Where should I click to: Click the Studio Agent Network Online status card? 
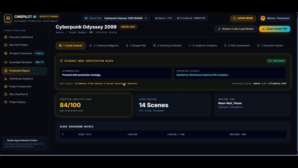(x=24, y=143)
